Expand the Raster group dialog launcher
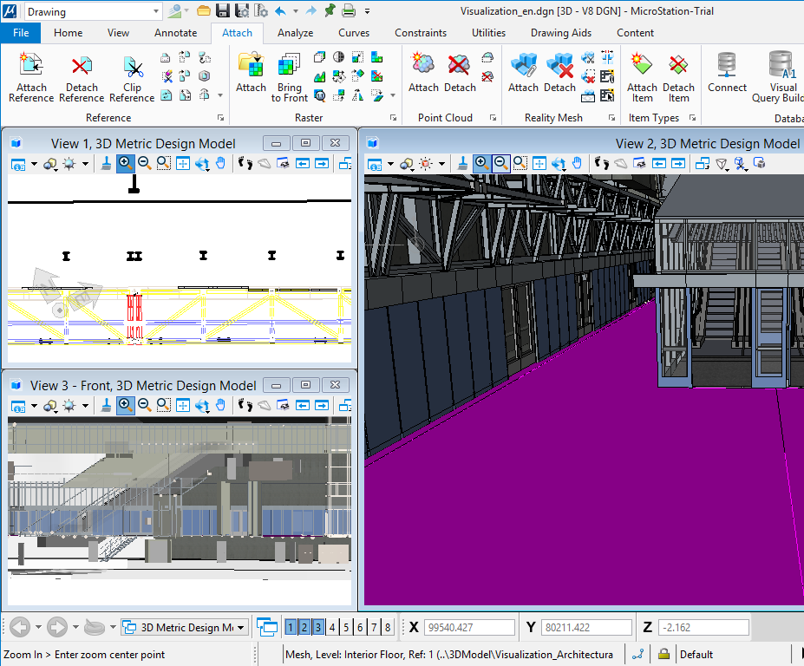Viewport: 804px width, 666px height. [393, 118]
